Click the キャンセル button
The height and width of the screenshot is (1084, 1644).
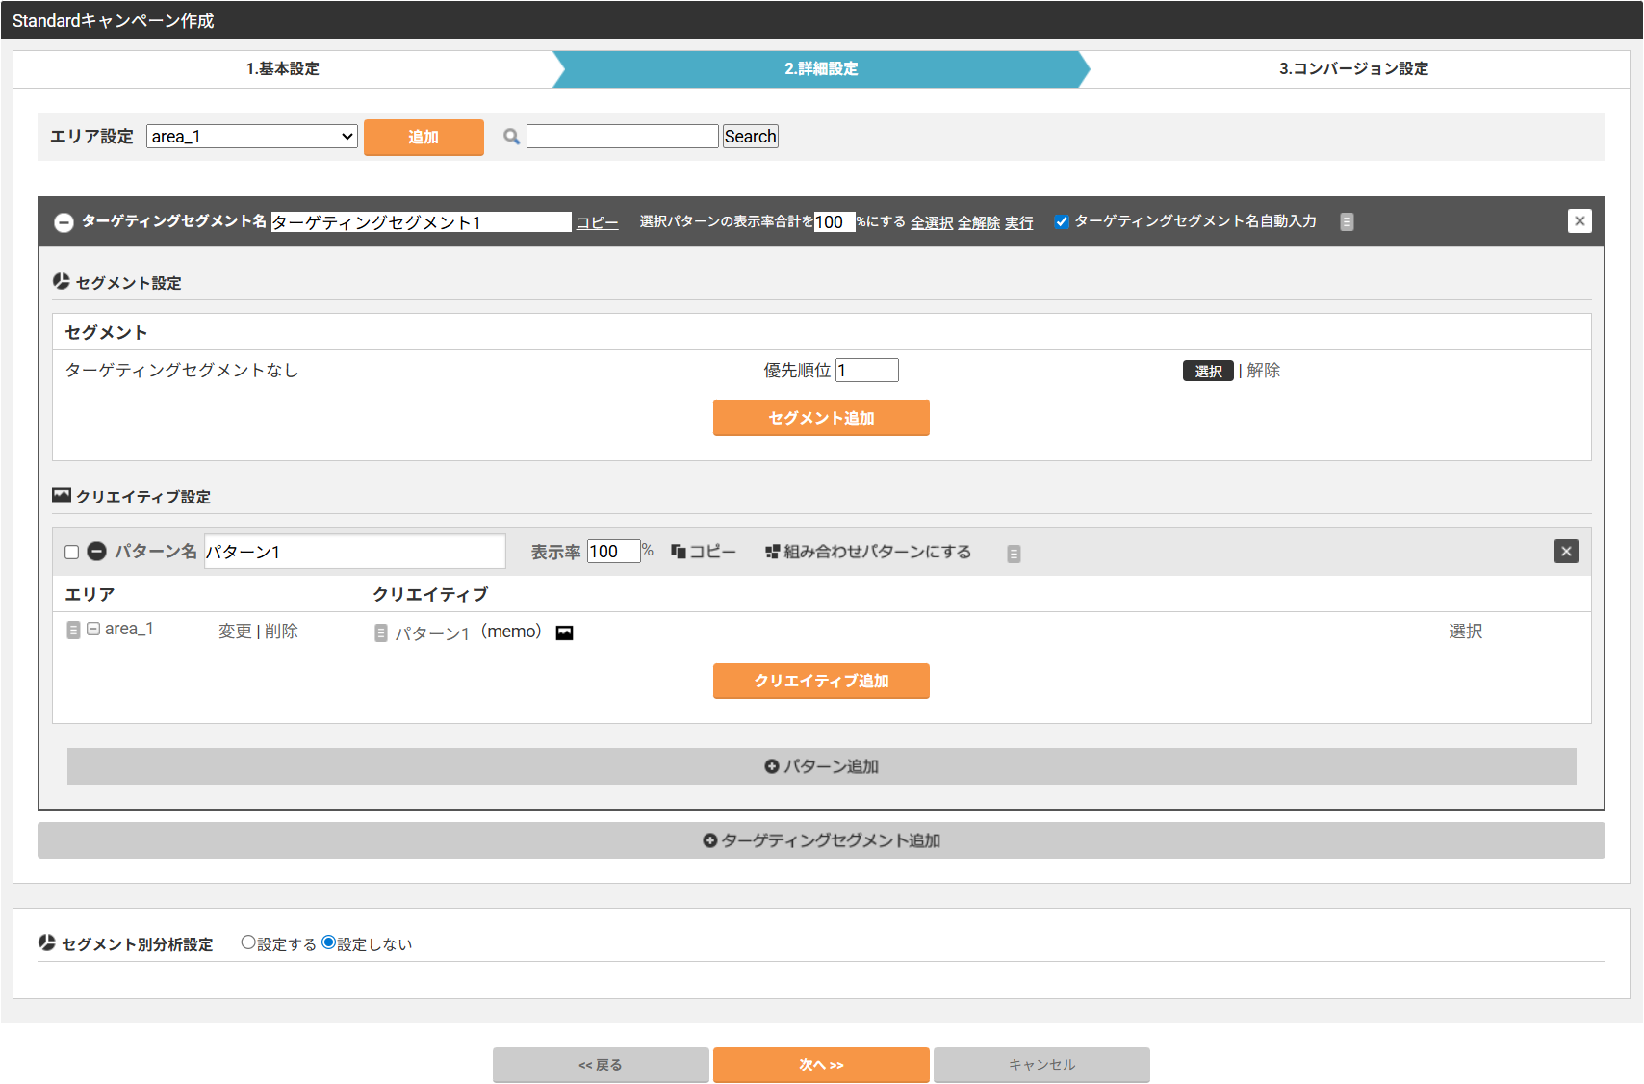click(1041, 1065)
